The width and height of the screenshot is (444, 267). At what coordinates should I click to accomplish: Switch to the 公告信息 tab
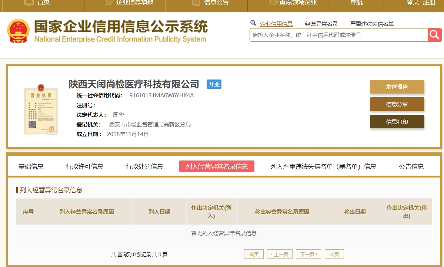411,166
